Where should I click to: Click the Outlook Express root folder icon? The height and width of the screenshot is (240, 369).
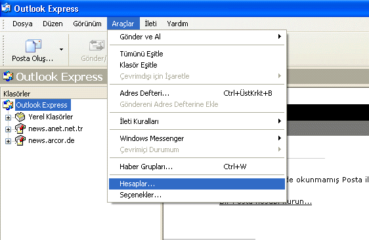coord(8,105)
